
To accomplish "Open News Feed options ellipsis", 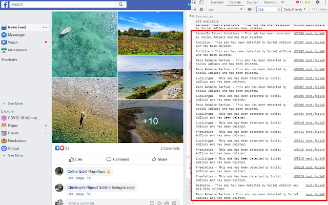I will (x=45, y=27).
